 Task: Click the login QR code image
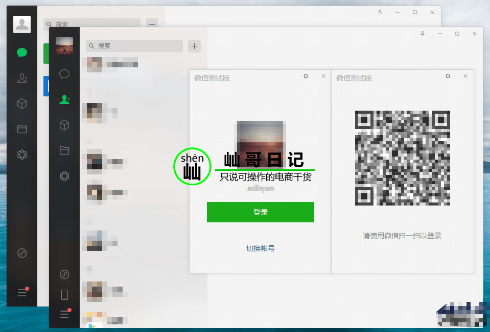(403, 158)
